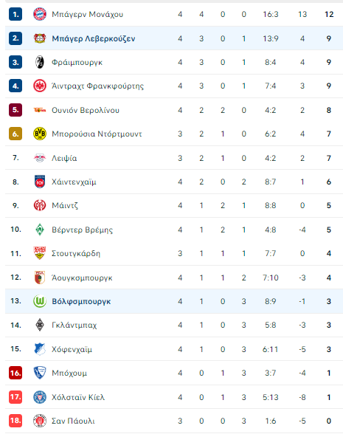The height and width of the screenshot is (434, 343).
Task: Click the red rank 16 badge
Action: (15, 373)
